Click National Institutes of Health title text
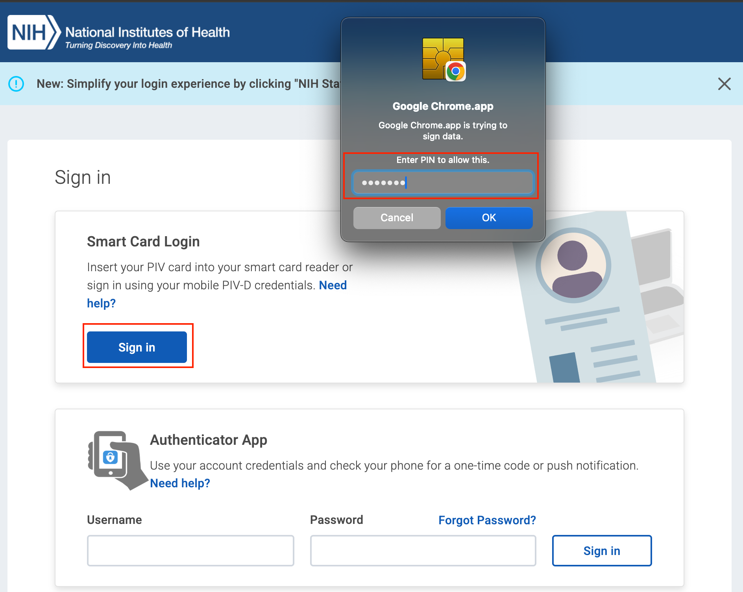 click(x=148, y=32)
